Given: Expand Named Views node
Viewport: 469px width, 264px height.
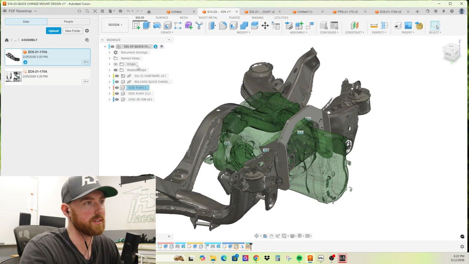Looking at the screenshot, I should coord(109,58).
